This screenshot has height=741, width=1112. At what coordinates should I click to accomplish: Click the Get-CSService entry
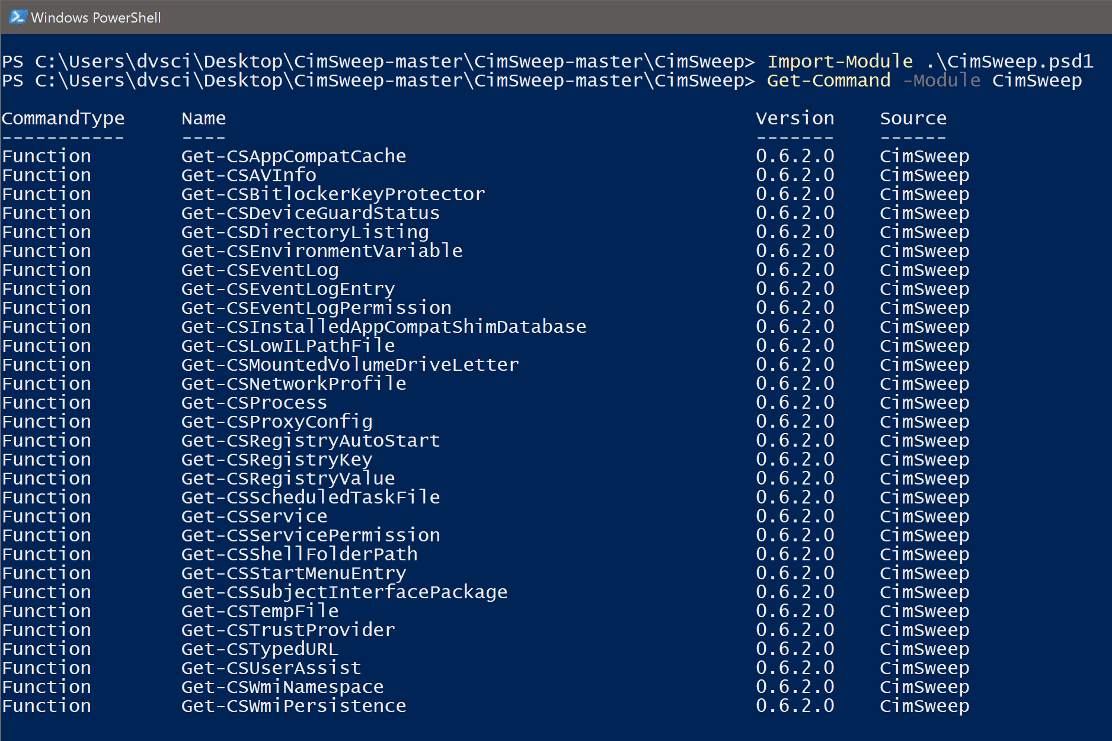(254, 517)
